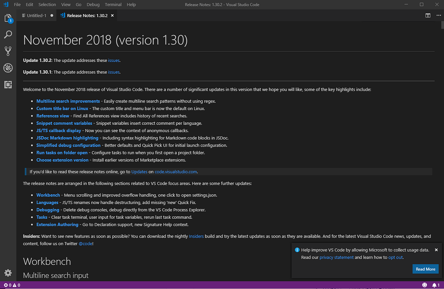Image resolution: width=444 pixels, height=289 pixels.
Task: Click the opt out link
Action: [395, 258]
